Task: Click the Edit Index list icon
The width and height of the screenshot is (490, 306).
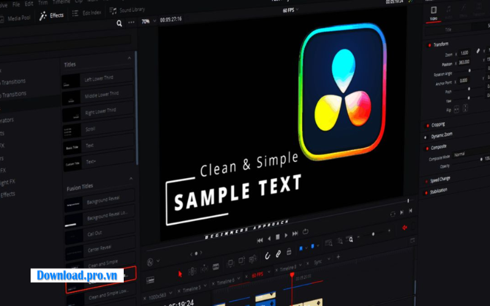Action: coord(75,13)
